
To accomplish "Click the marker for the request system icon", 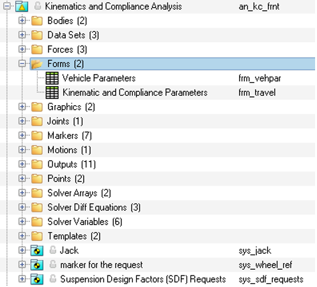I will pyautogui.click(x=37, y=265).
